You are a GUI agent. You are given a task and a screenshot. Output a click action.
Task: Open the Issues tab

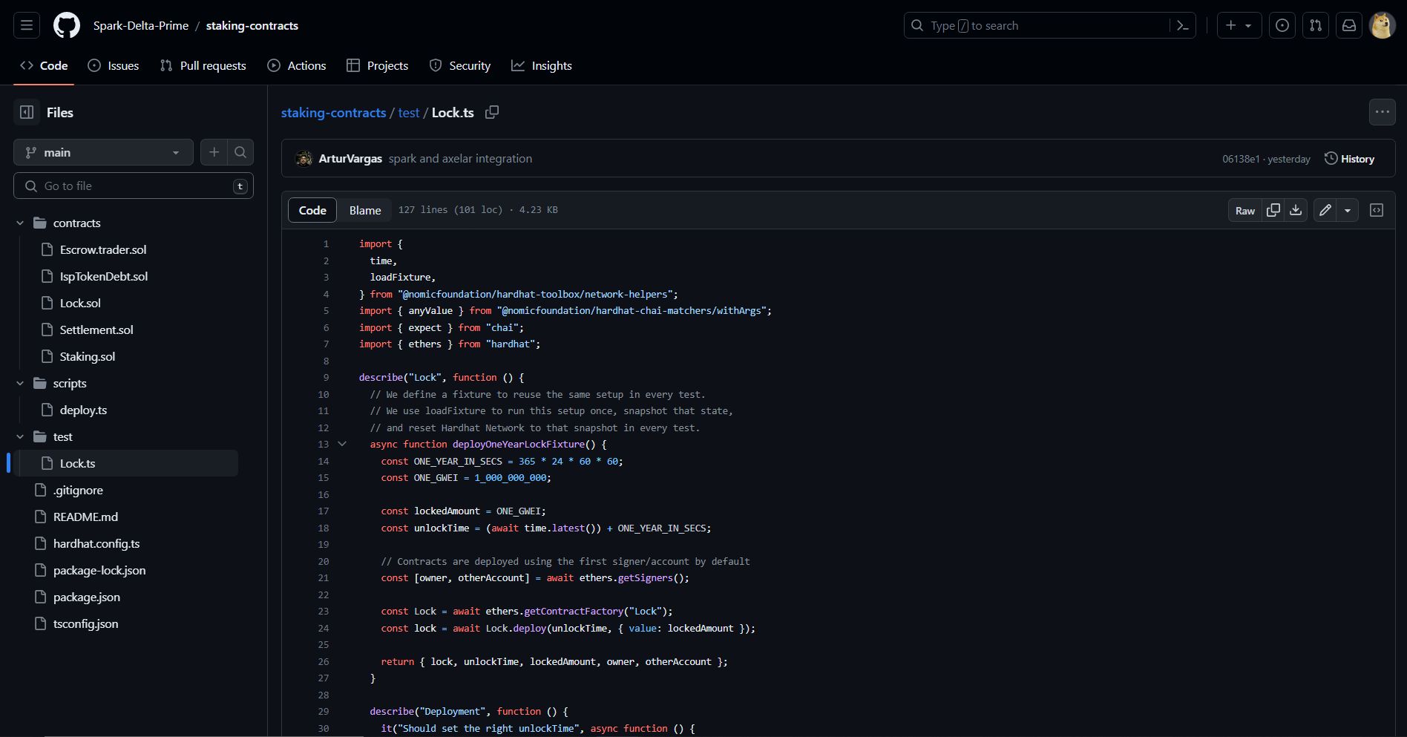point(113,65)
